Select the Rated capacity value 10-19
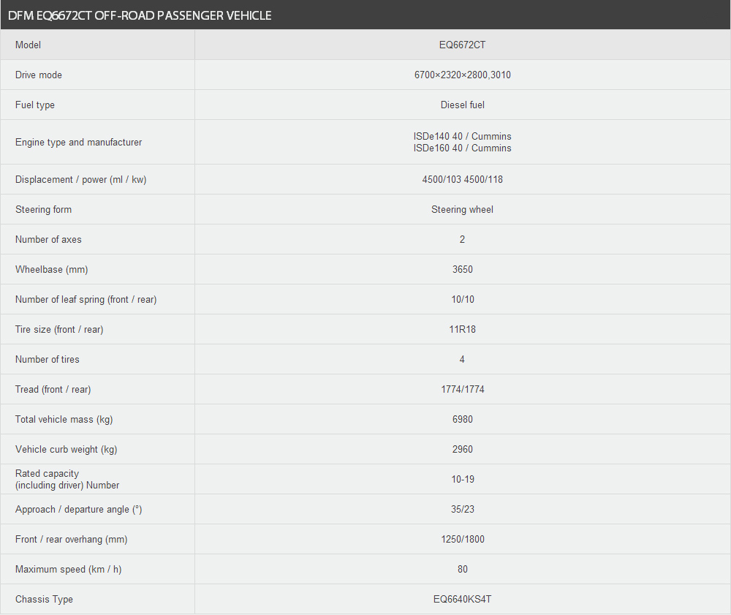The height and width of the screenshot is (615, 731). (x=462, y=479)
